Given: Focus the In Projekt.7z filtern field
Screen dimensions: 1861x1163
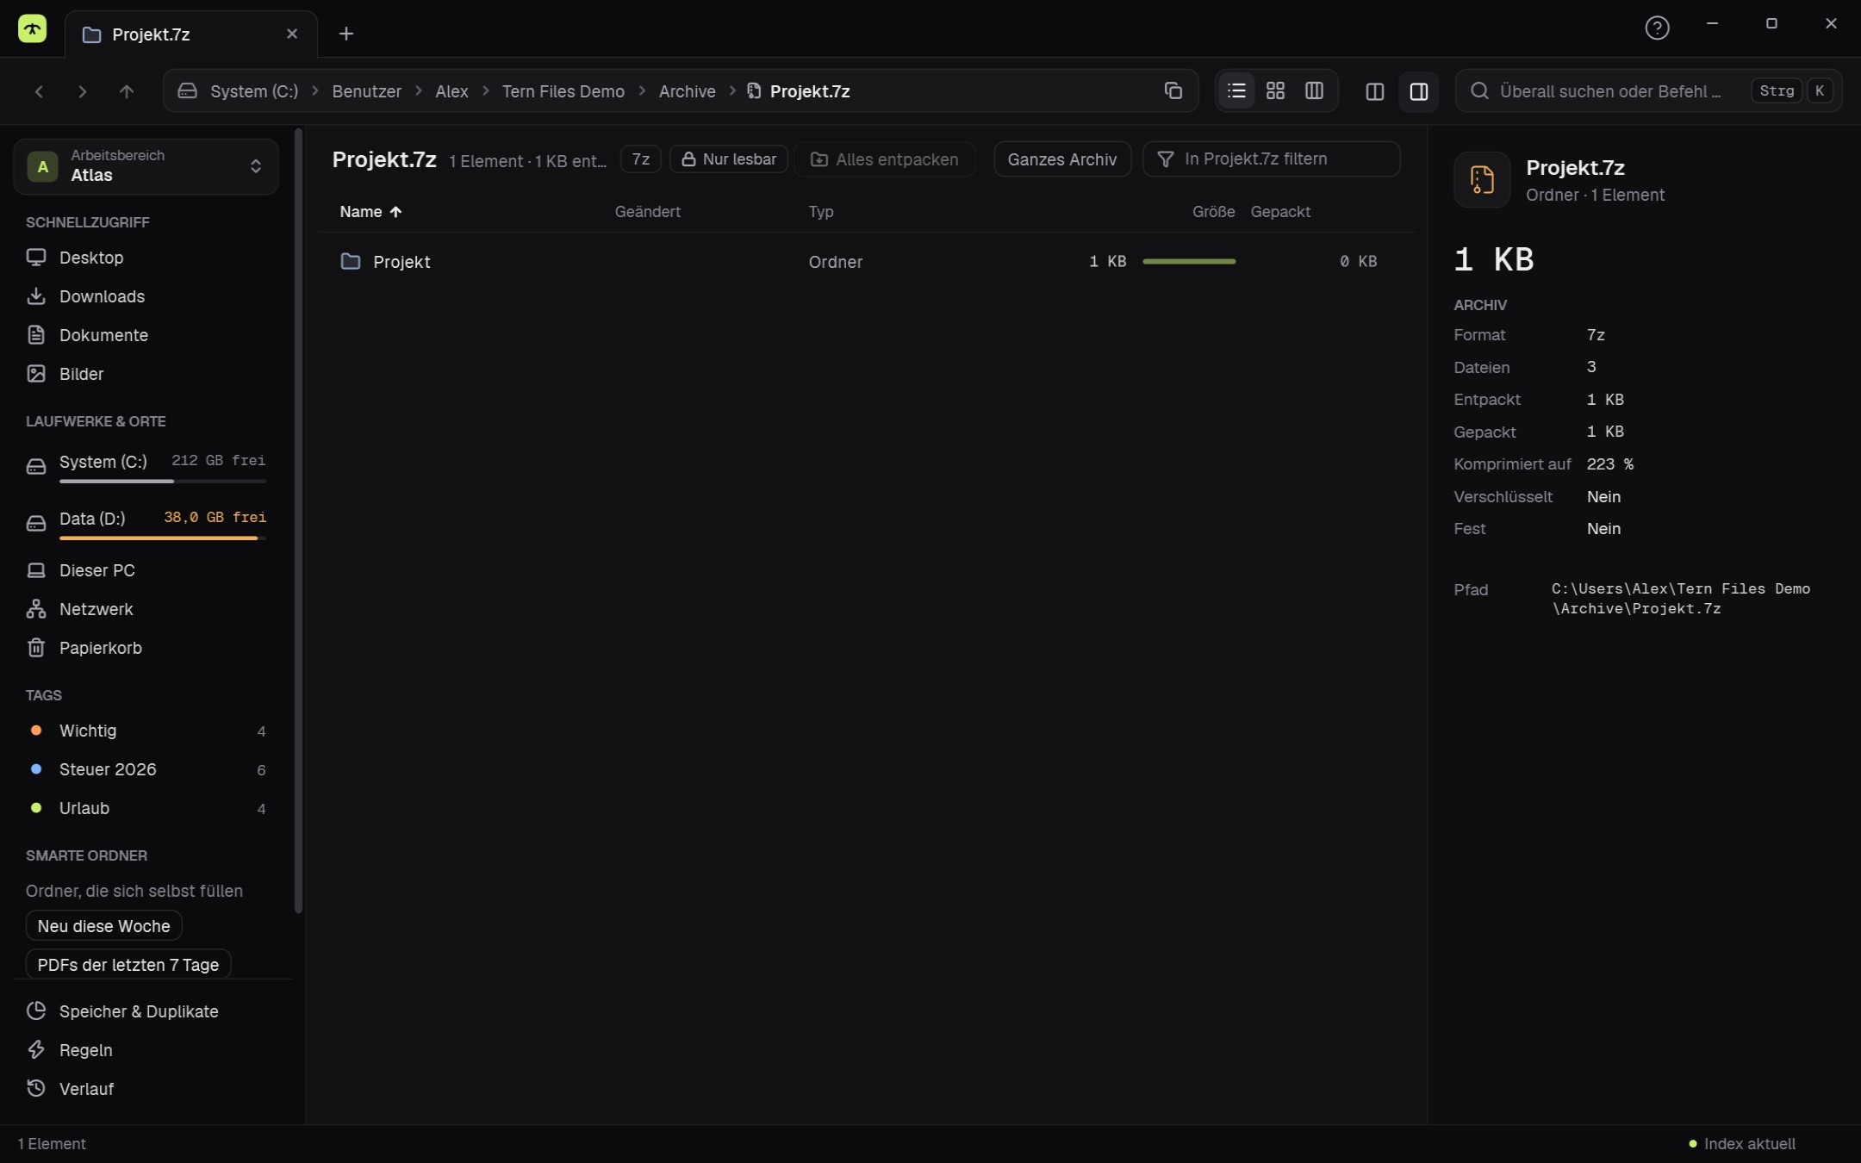Looking at the screenshot, I should (1271, 159).
